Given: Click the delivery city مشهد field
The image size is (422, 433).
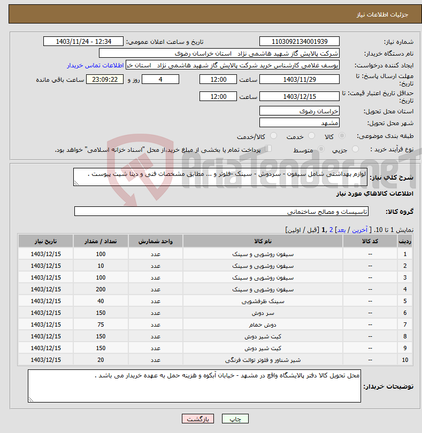Looking at the screenshot, I should tap(300, 123).
